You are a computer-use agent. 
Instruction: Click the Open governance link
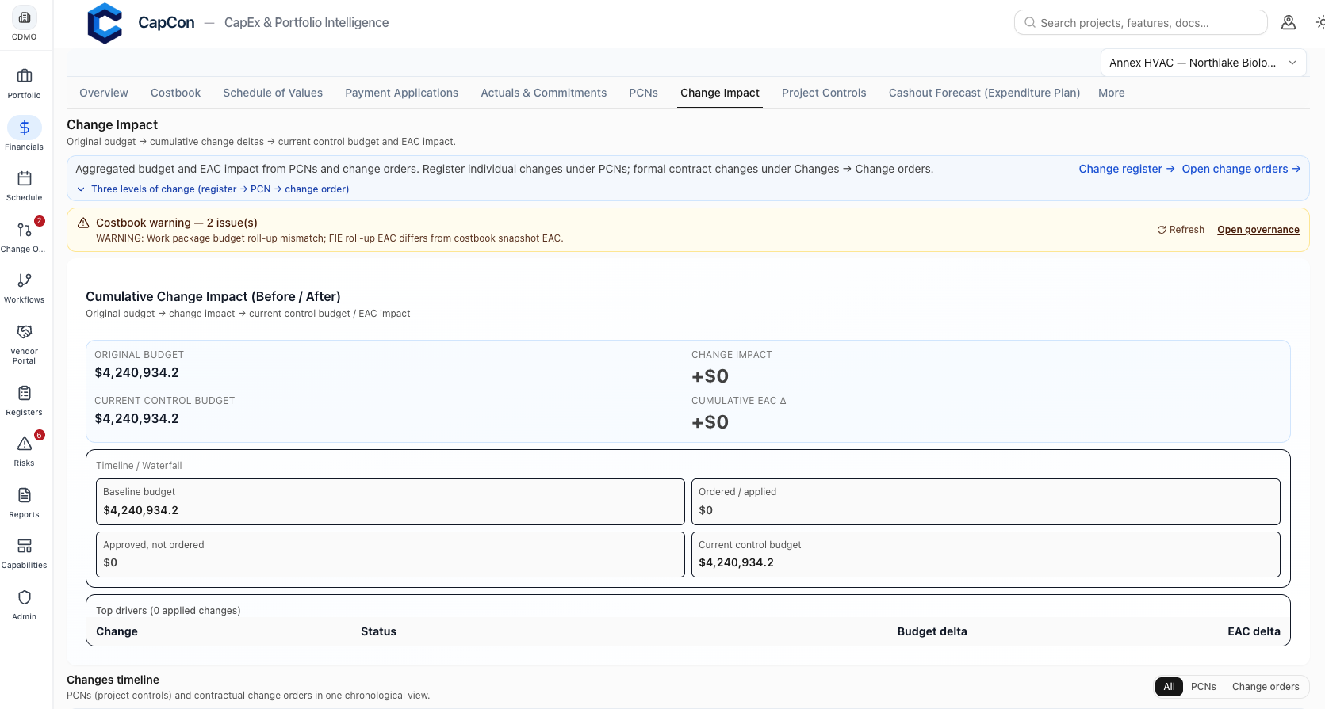tap(1258, 230)
